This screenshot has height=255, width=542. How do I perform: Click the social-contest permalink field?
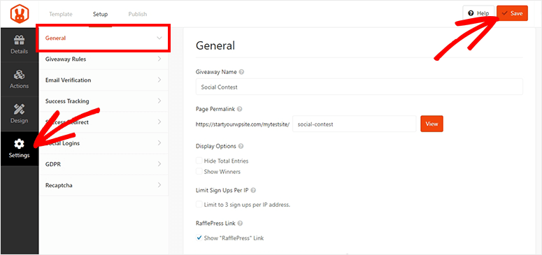click(355, 124)
